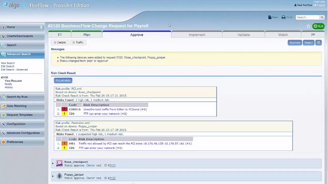
Task: Switch to the Plan tab
Action: 87,35
